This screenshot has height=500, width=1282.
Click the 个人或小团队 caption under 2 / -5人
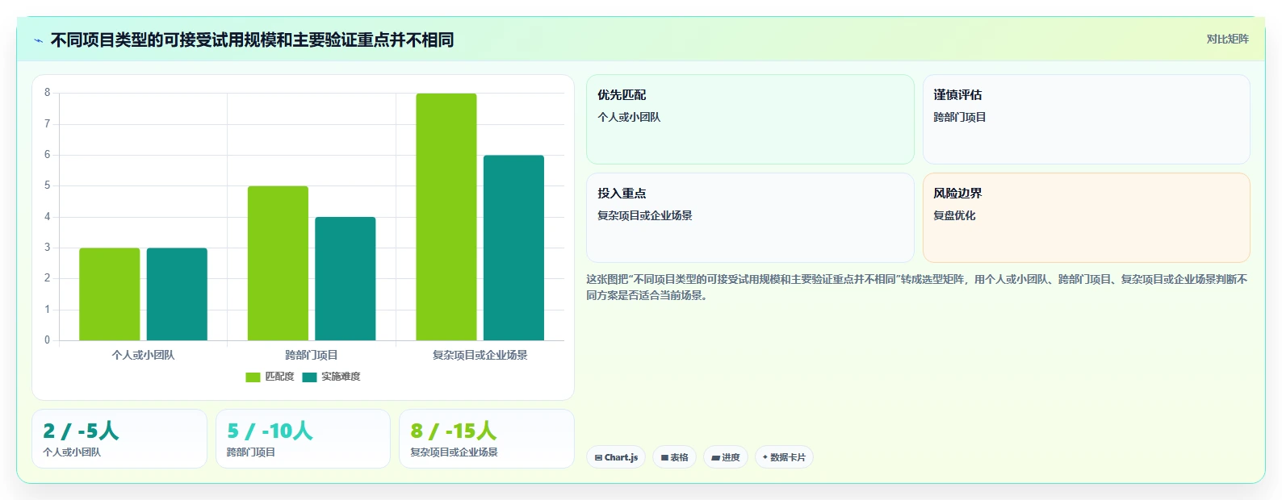pyautogui.click(x=72, y=452)
